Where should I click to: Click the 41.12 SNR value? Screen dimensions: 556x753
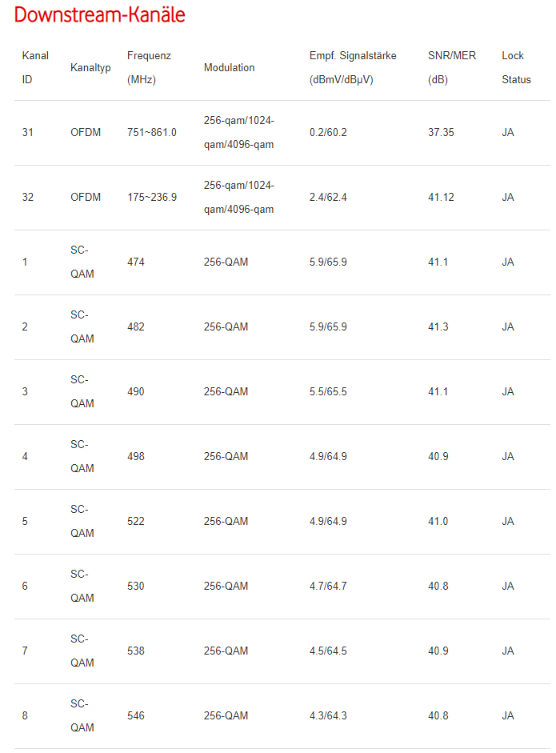coord(441,198)
